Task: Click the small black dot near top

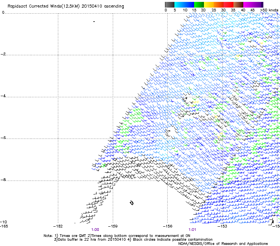Action: [x=94, y=22]
